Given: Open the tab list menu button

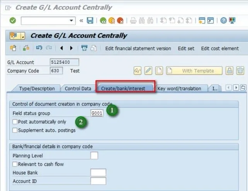Looking at the screenshot, I should point(243,88).
